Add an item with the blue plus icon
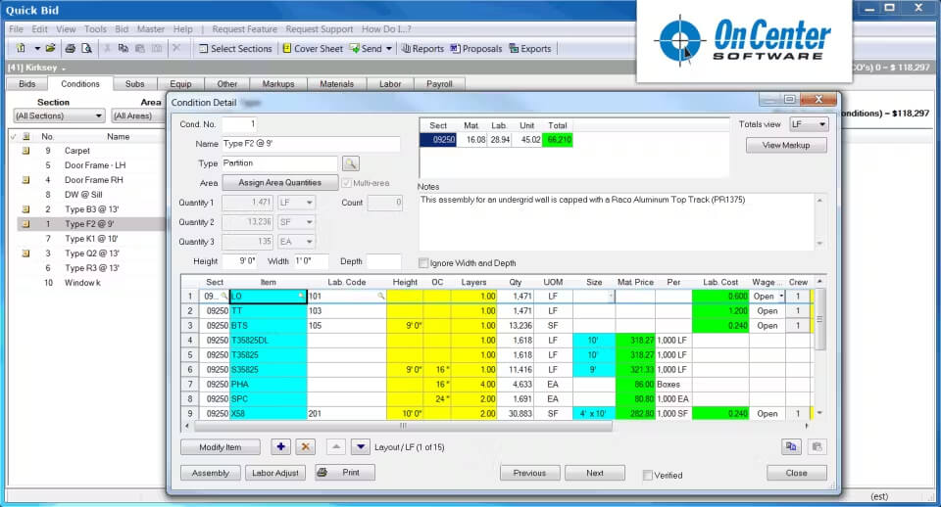The height and width of the screenshot is (507, 941). [x=281, y=446]
